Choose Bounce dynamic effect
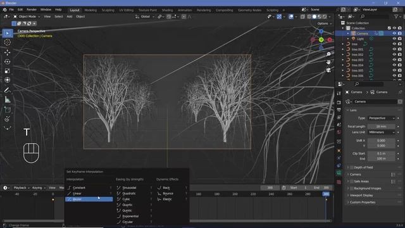 coord(171,193)
